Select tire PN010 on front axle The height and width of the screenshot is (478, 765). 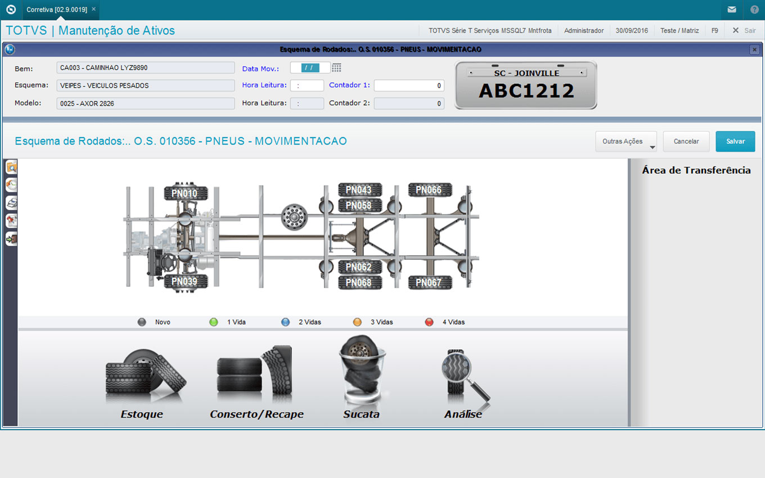pos(185,193)
